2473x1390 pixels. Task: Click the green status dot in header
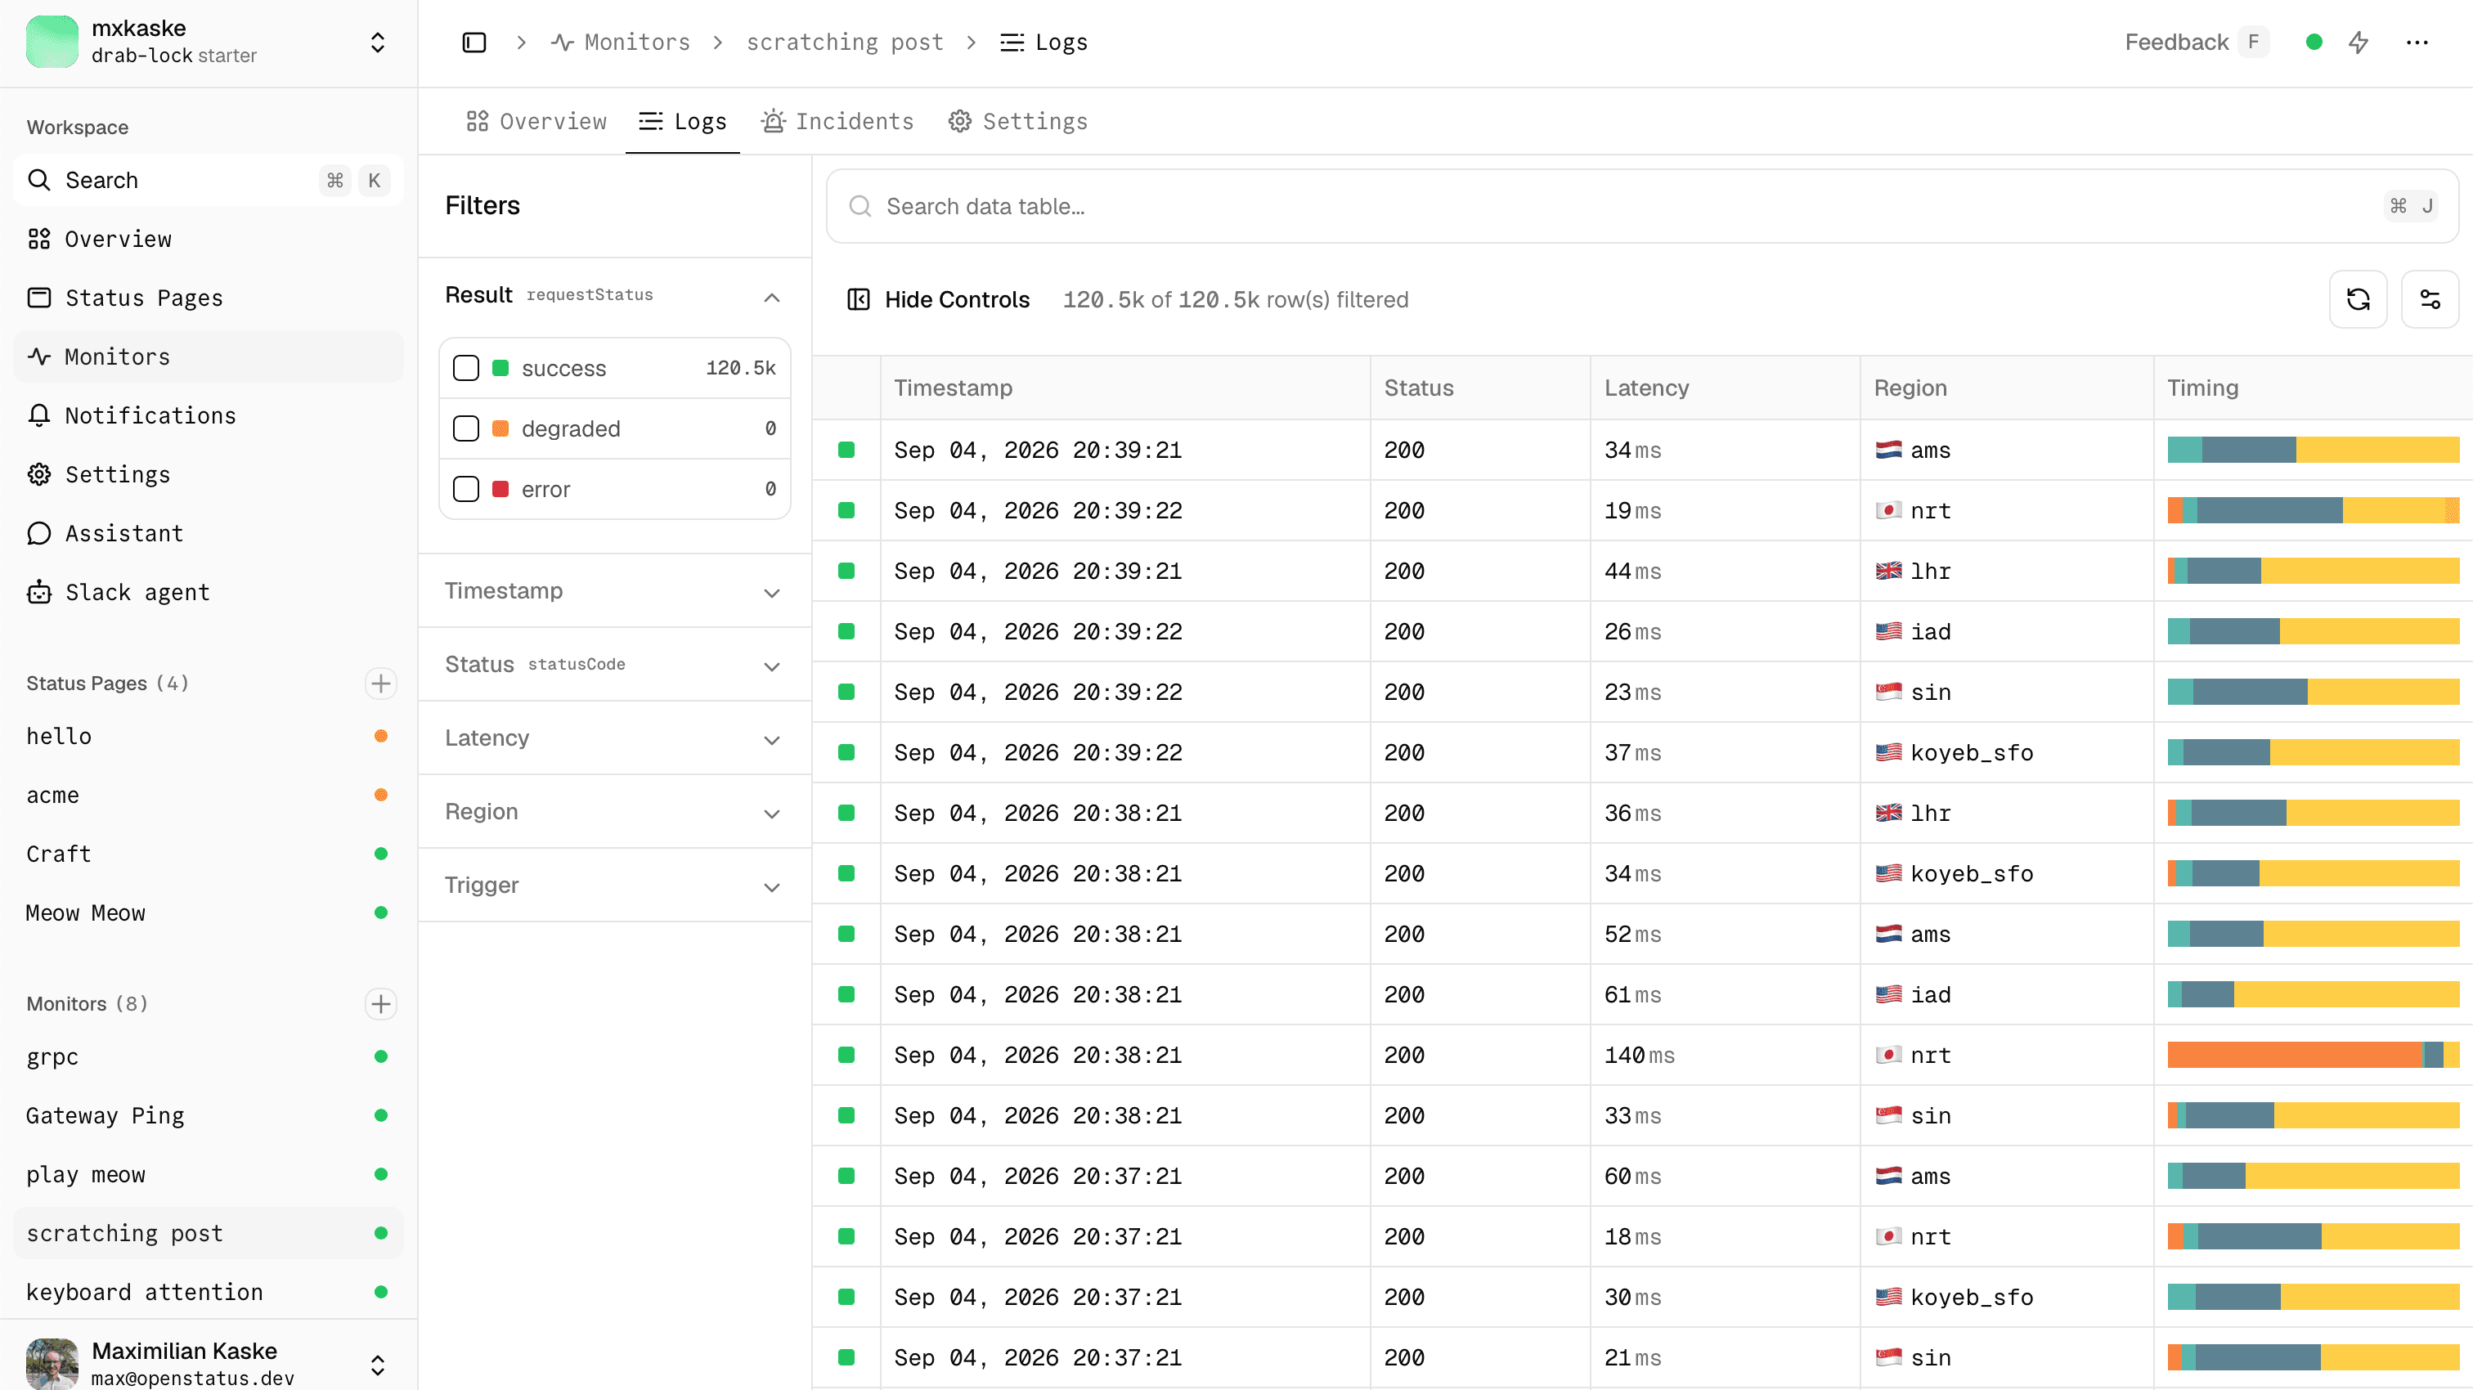2314,43
